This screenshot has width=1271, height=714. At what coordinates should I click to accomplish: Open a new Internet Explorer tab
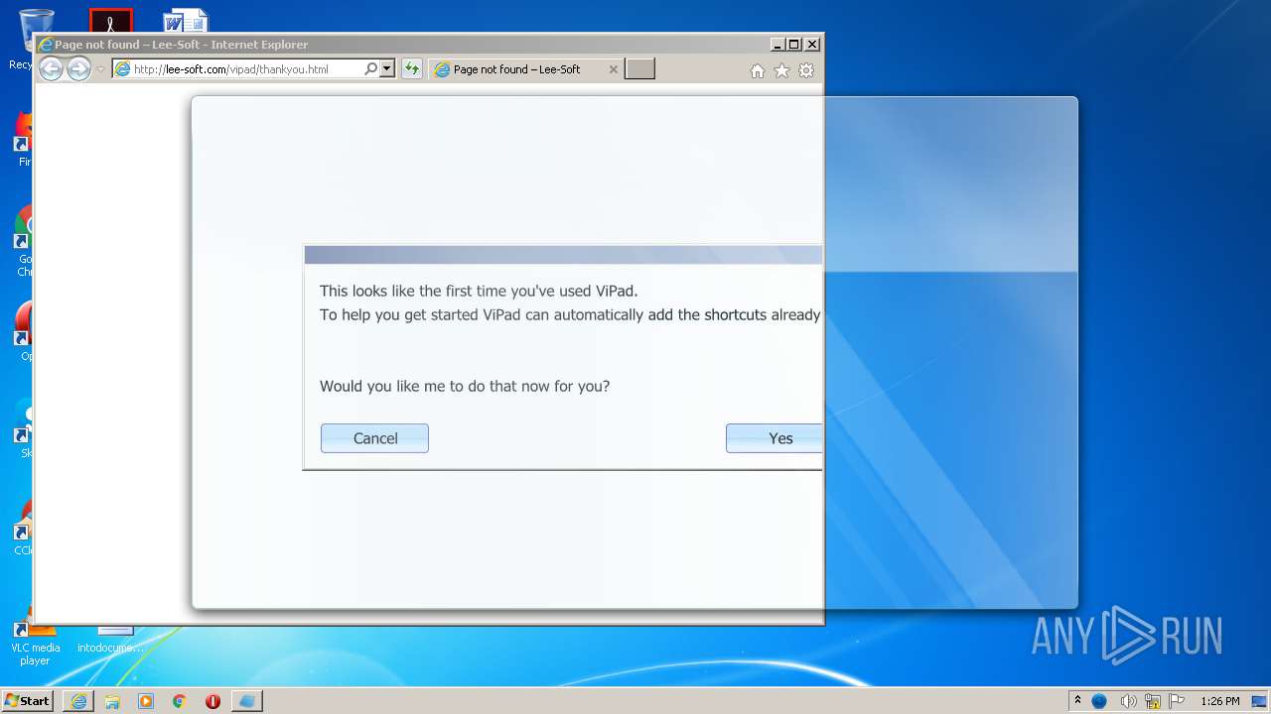(639, 68)
